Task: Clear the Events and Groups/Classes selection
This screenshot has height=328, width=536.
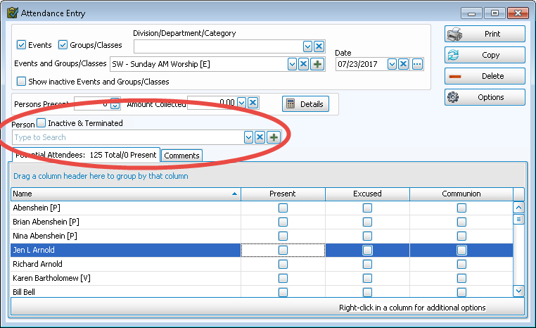Action: coord(305,65)
